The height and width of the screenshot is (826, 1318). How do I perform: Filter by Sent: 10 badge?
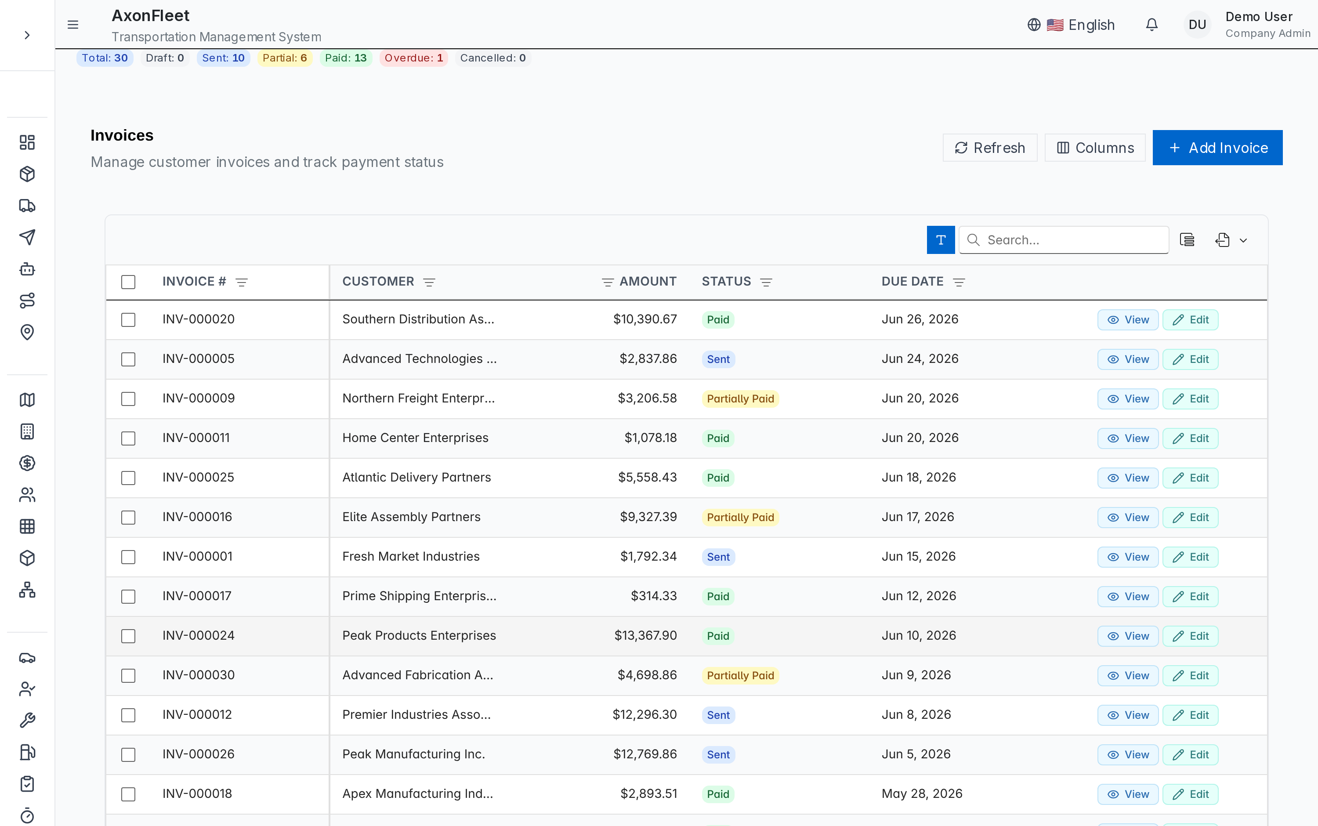click(x=223, y=58)
